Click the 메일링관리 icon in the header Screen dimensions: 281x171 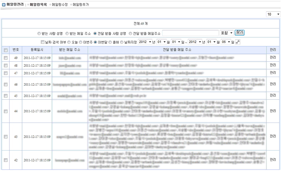[x=3, y=5]
